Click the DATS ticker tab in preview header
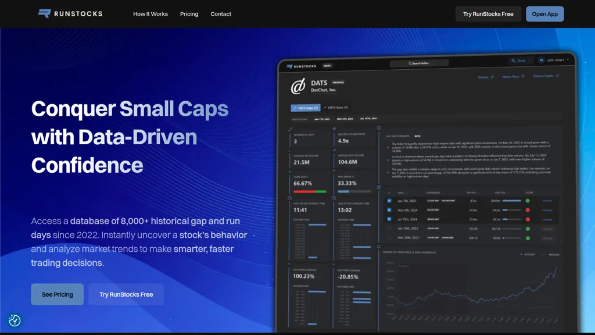This screenshot has height=335, width=595. click(x=328, y=66)
